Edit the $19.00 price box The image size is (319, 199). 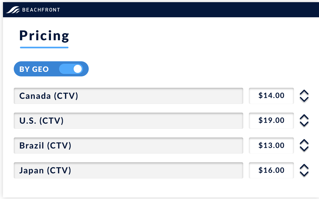(x=271, y=121)
